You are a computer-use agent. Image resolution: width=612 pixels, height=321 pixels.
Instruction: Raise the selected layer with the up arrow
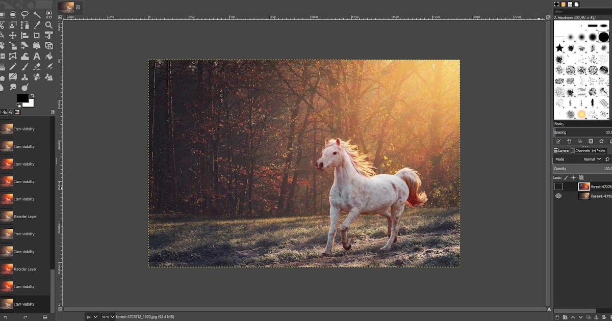(573, 317)
